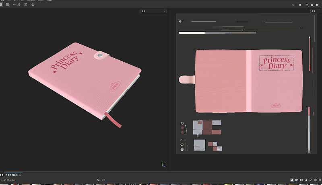Click the asset search field

point(105,180)
